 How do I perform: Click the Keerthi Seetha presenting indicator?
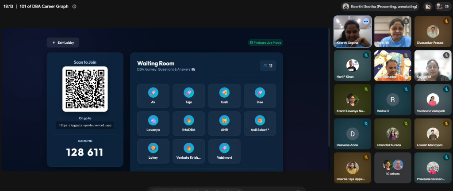[380, 6]
